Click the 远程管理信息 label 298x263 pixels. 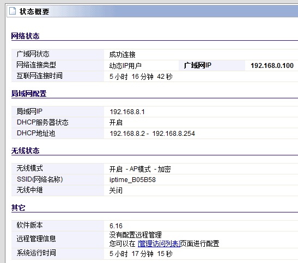36,239
